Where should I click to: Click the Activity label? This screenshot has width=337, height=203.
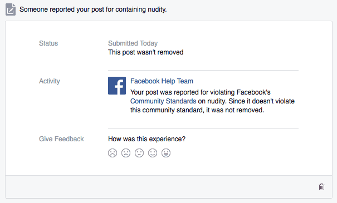pyautogui.click(x=50, y=81)
